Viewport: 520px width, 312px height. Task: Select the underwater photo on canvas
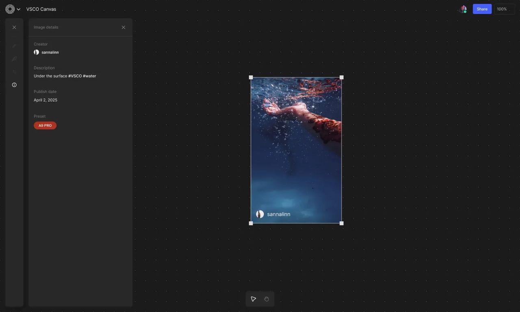[x=296, y=150]
